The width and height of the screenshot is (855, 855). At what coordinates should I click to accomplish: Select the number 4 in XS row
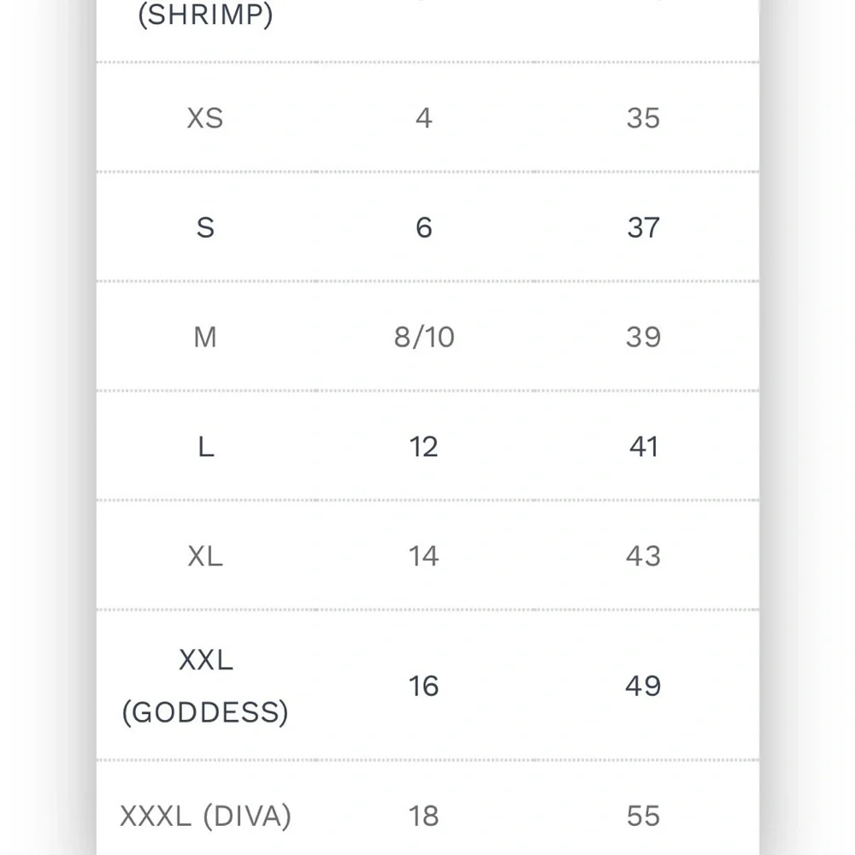424,118
